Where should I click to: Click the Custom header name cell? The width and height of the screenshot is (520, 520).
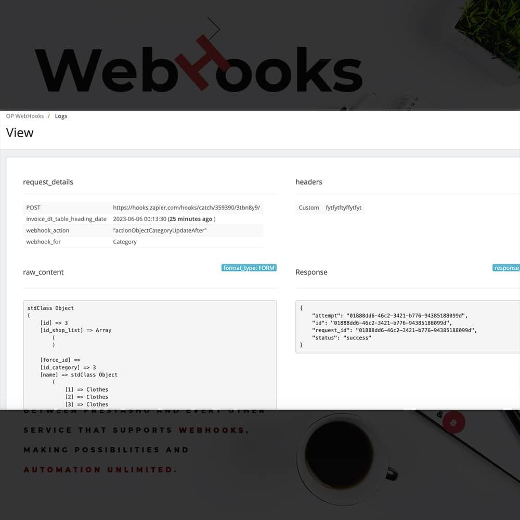point(309,207)
